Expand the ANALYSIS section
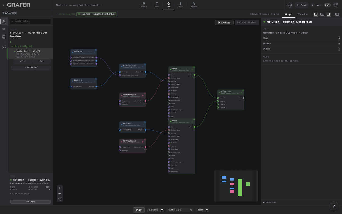342x214 pixels. coord(270,202)
